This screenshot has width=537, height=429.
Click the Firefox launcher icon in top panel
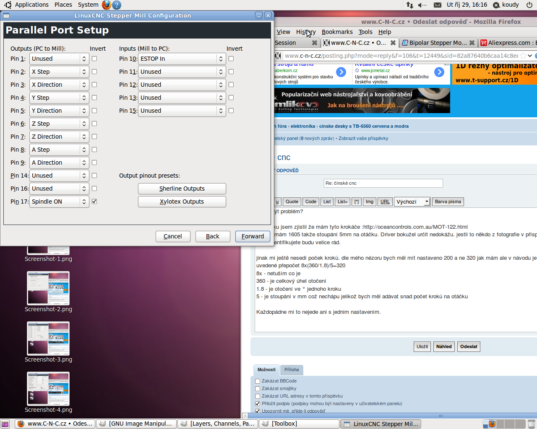point(107,5)
